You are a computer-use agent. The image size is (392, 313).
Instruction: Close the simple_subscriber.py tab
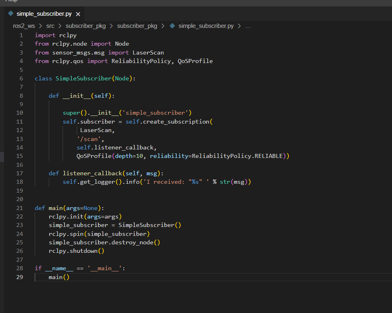(x=78, y=14)
